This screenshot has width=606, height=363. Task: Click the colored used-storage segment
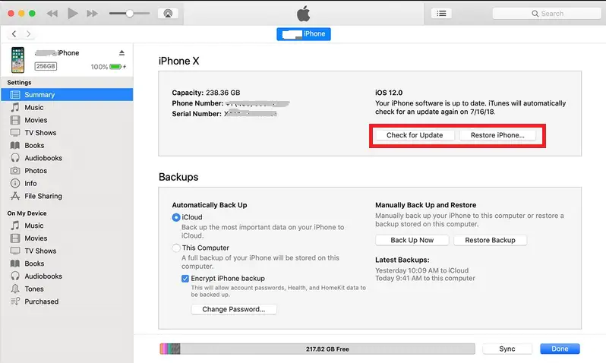pos(170,349)
